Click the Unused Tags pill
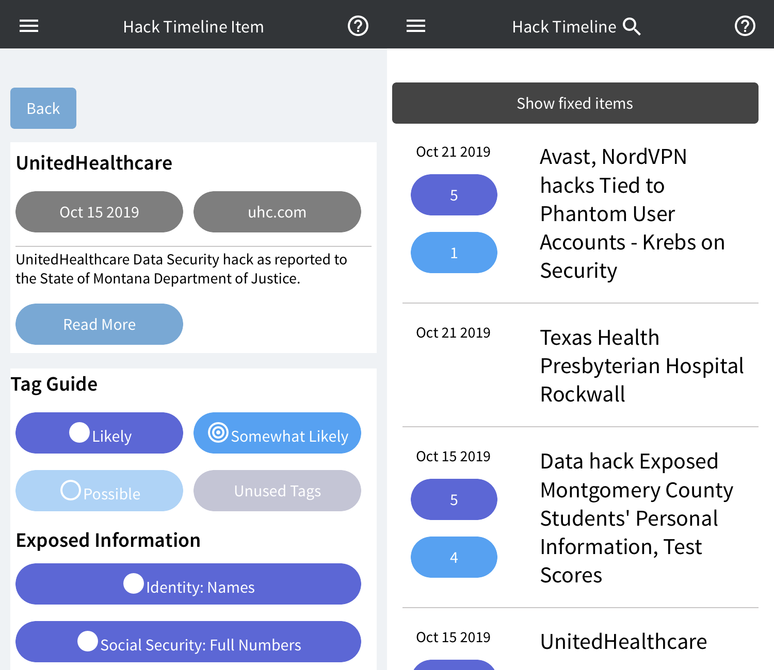 coord(277,491)
